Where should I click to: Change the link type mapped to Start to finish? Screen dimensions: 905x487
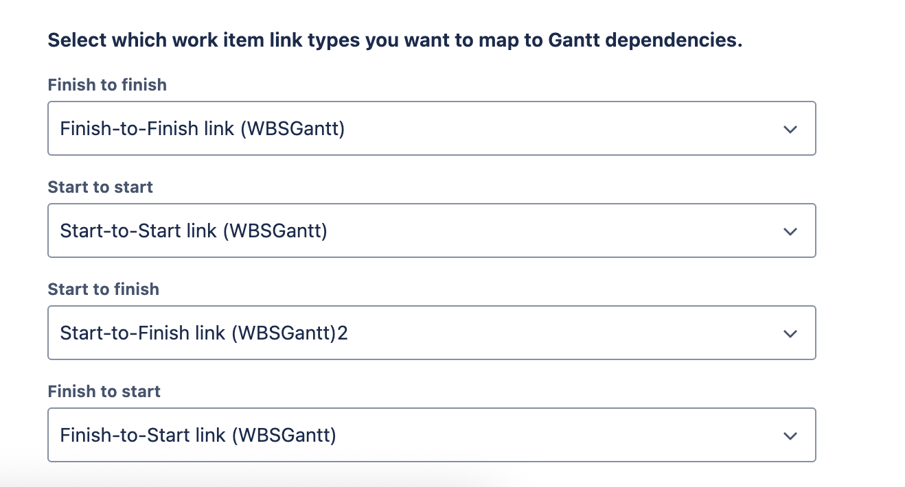[431, 333]
